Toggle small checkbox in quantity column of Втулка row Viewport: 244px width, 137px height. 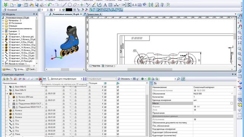(73, 100)
